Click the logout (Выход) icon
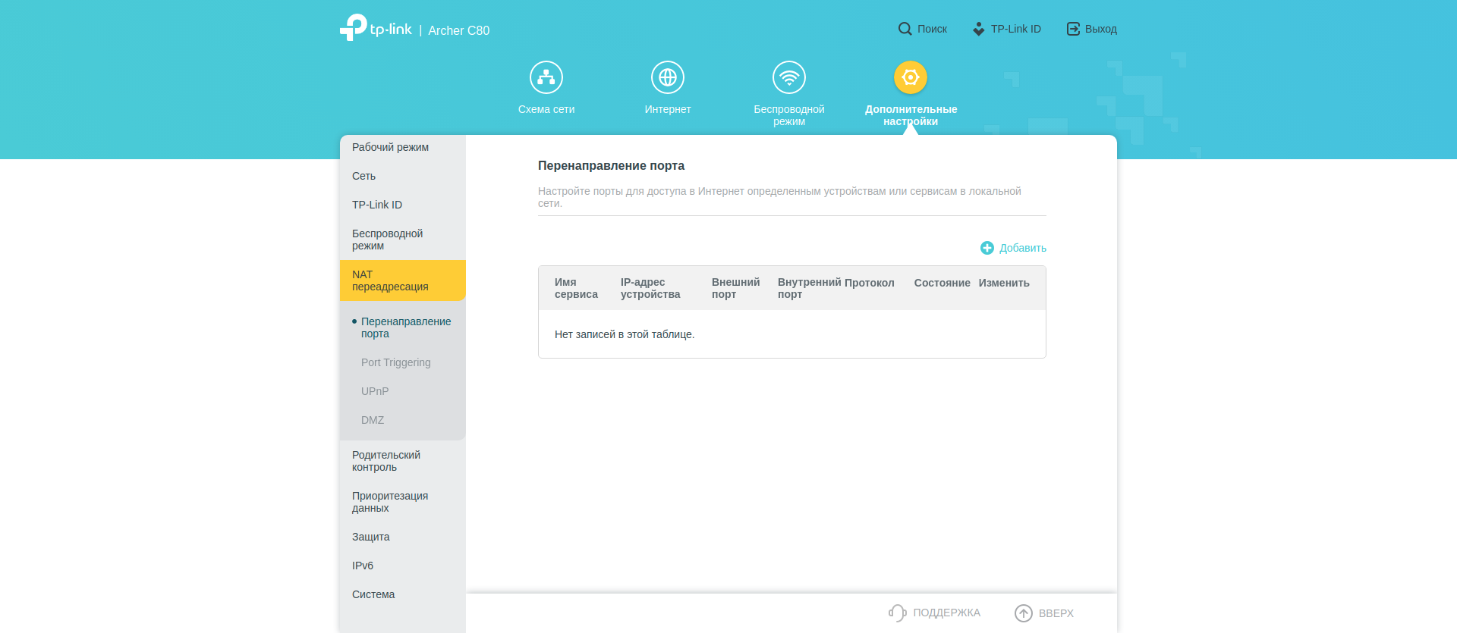1457x633 pixels. pos(1073,29)
